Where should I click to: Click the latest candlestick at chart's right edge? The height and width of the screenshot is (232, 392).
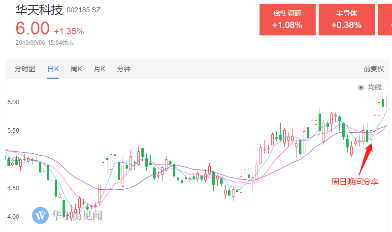(x=387, y=102)
